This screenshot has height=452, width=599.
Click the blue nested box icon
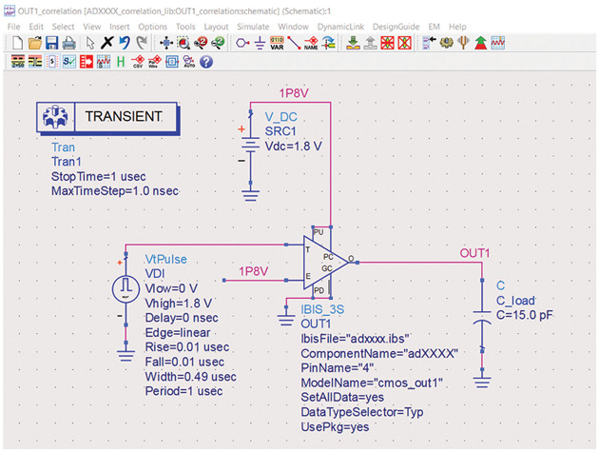(172, 62)
